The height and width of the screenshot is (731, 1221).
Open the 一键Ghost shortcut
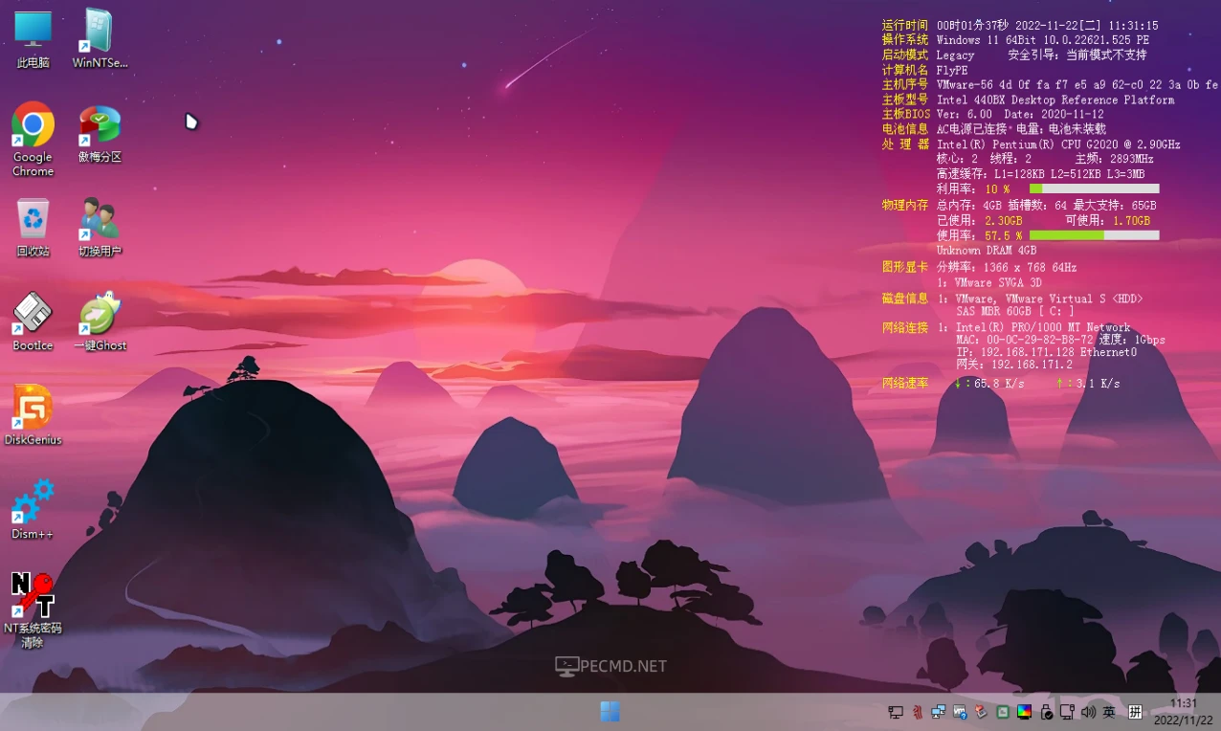tap(100, 321)
